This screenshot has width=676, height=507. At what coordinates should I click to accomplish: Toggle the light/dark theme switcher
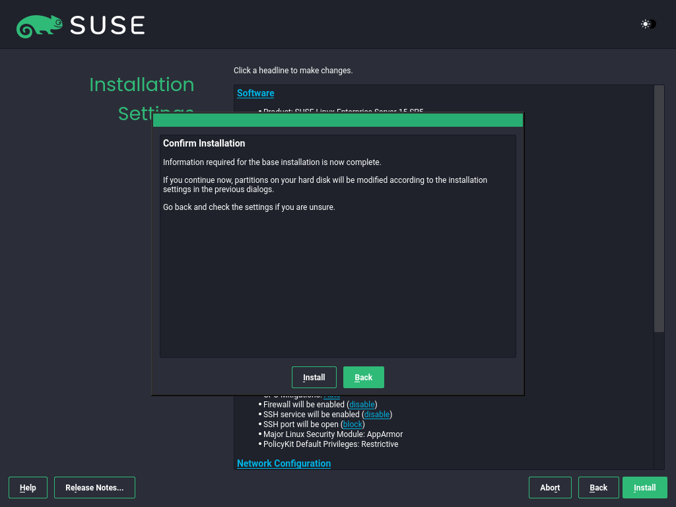pyautogui.click(x=646, y=24)
